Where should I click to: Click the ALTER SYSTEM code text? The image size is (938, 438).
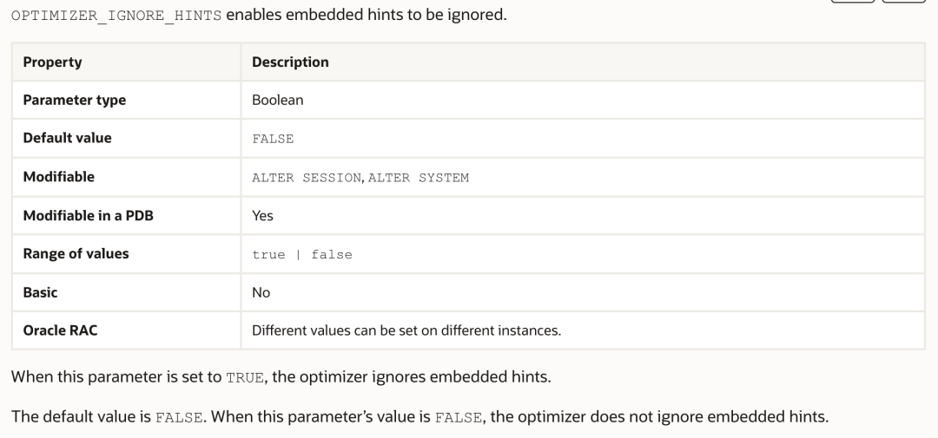[418, 178]
